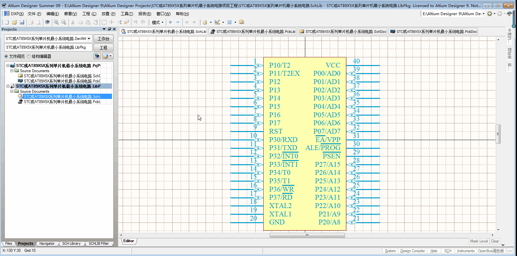Collapse Source Documents under the .PrjPcb project
This screenshot has height=256, width=517.
[x=12, y=71]
